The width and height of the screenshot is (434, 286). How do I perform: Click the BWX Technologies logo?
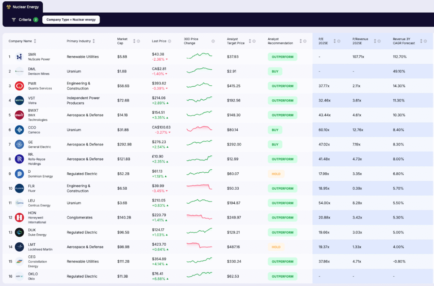[x=19, y=115]
